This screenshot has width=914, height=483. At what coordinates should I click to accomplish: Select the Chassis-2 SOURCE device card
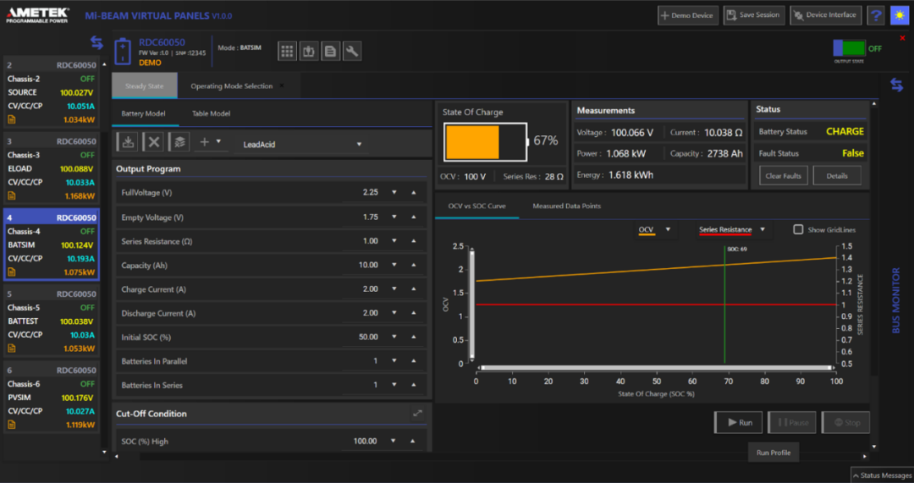(x=51, y=93)
